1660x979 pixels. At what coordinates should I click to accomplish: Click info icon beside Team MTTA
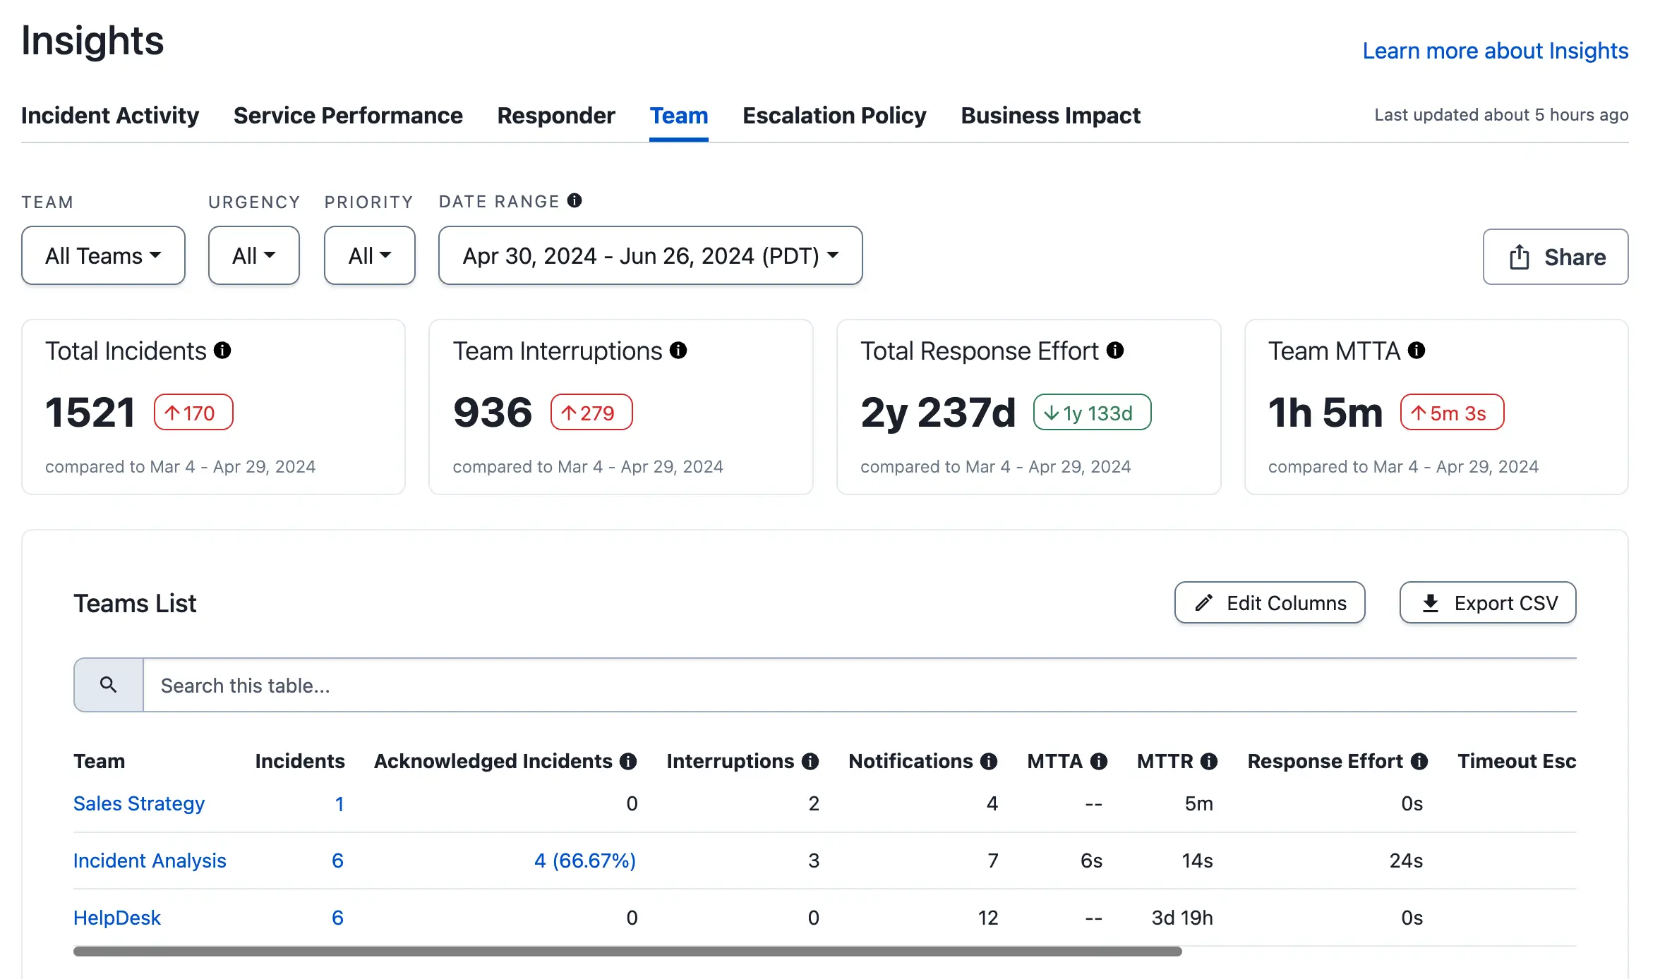1417,351
